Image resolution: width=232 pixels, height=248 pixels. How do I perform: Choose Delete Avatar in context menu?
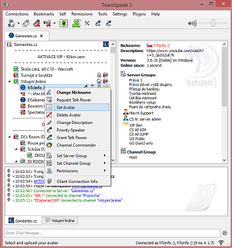point(78,115)
